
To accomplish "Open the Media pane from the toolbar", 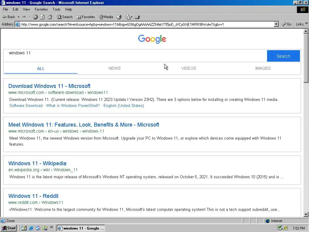I will pyautogui.click(x=106, y=17).
